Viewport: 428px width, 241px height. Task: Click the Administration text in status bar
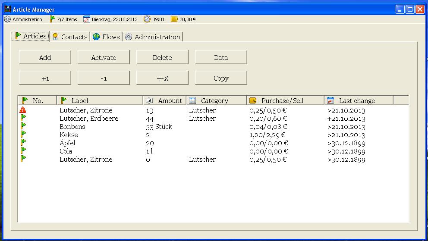[27, 19]
